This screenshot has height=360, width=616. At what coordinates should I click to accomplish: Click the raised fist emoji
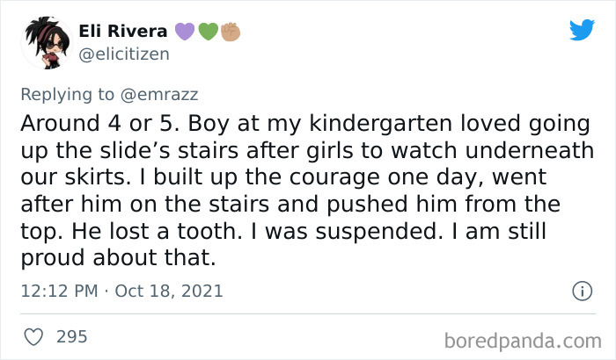(229, 32)
